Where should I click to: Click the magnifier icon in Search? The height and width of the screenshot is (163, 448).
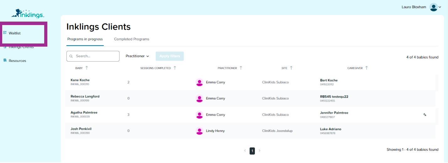[x=71, y=56]
